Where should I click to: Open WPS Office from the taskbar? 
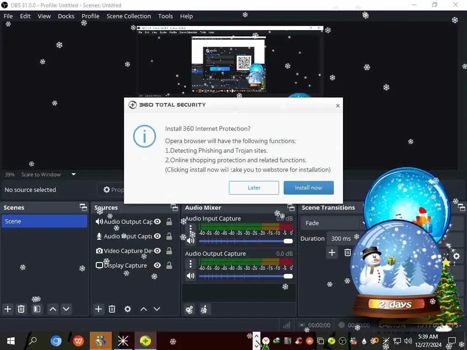(78, 341)
